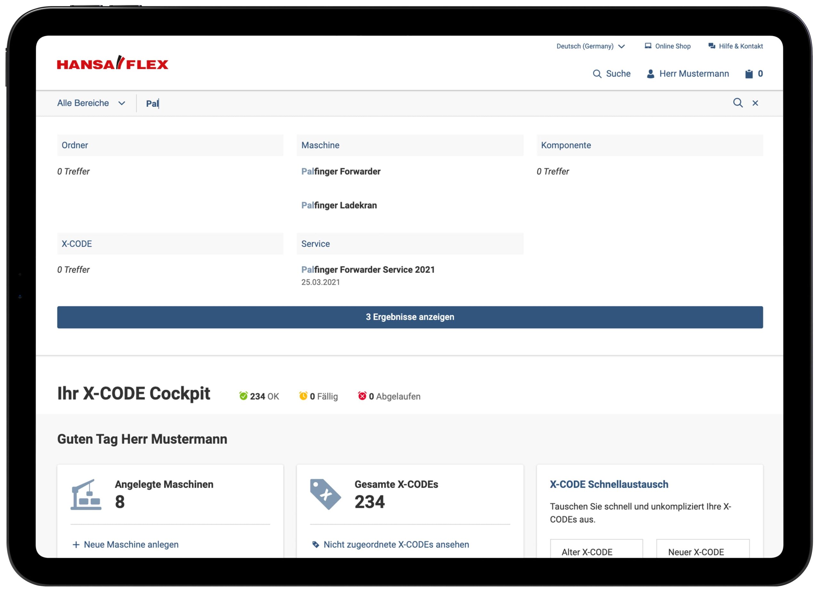Select Palfinger Forwarder machine result
This screenshot has width=820, height=594.
point(340,171)
